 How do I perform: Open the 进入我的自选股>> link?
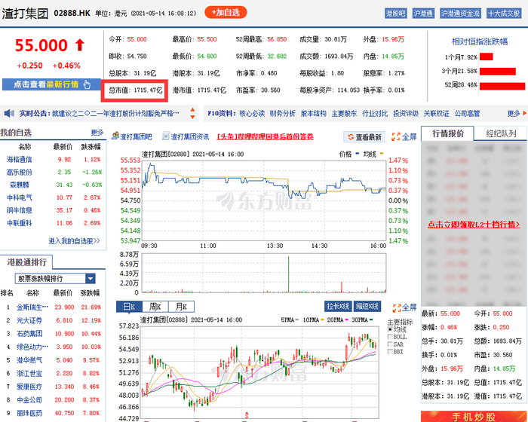click(x=75, y=241)
